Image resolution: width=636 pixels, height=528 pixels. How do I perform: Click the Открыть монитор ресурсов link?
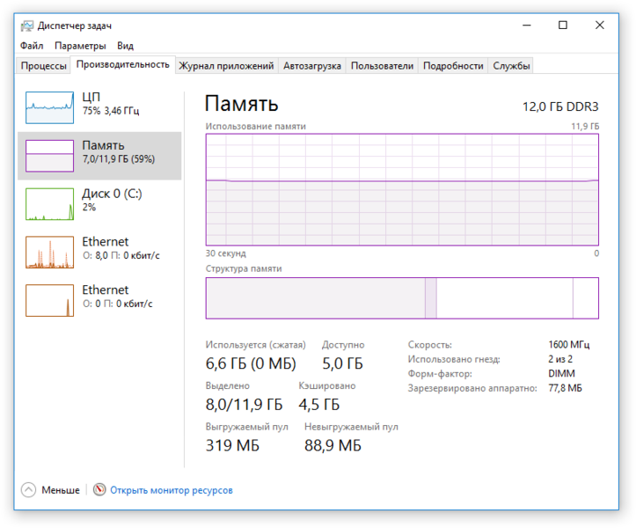tap(172, 490)
